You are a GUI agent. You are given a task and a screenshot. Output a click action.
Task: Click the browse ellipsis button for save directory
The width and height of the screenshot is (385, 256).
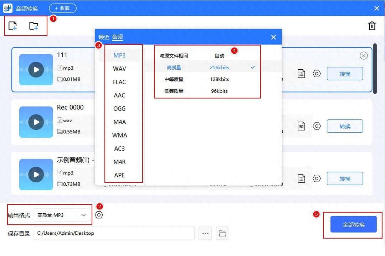pos(205,233)
